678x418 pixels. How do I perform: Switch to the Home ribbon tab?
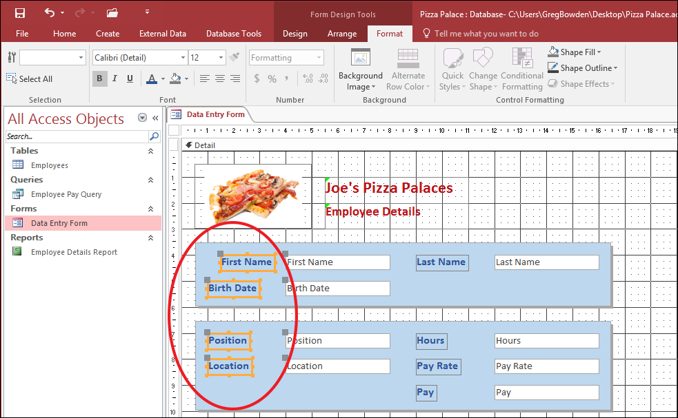point(64,34)
